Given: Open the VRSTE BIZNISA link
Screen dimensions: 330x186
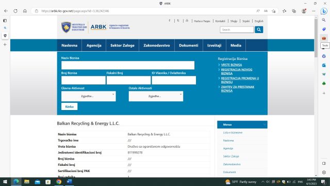Looking at the screenshot, I should click(232, 65).
